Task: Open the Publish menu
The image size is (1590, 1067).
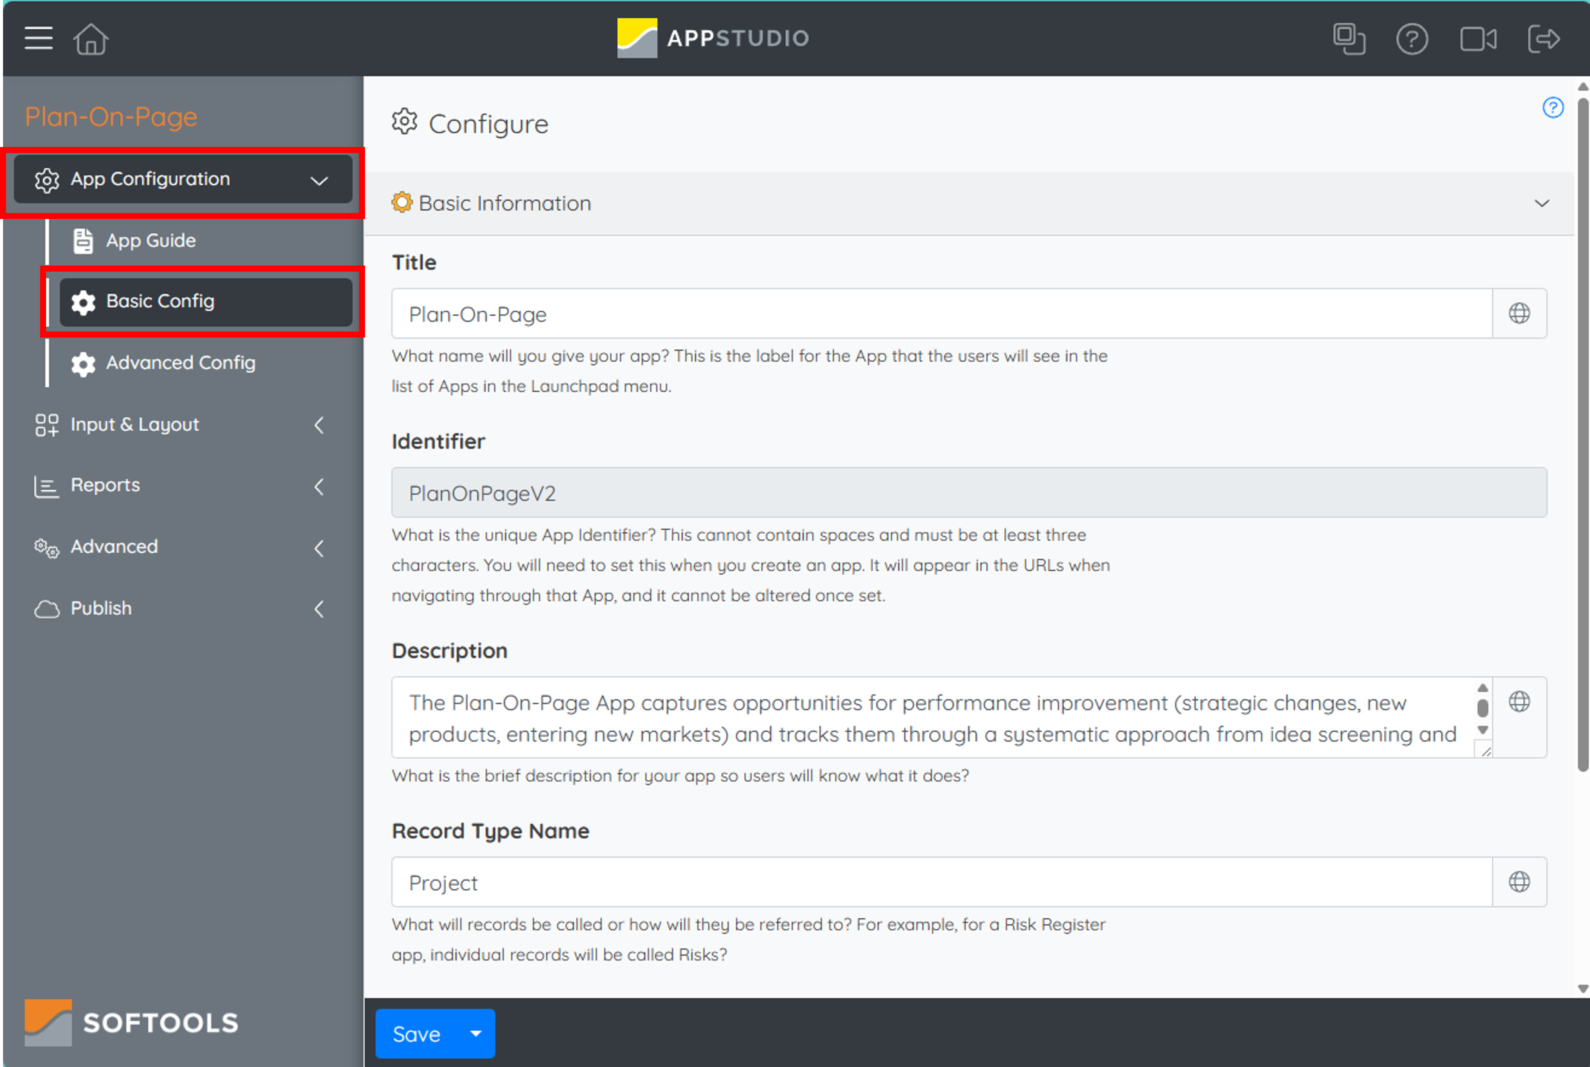Action: pyautogui.click(x=183, y=608)
